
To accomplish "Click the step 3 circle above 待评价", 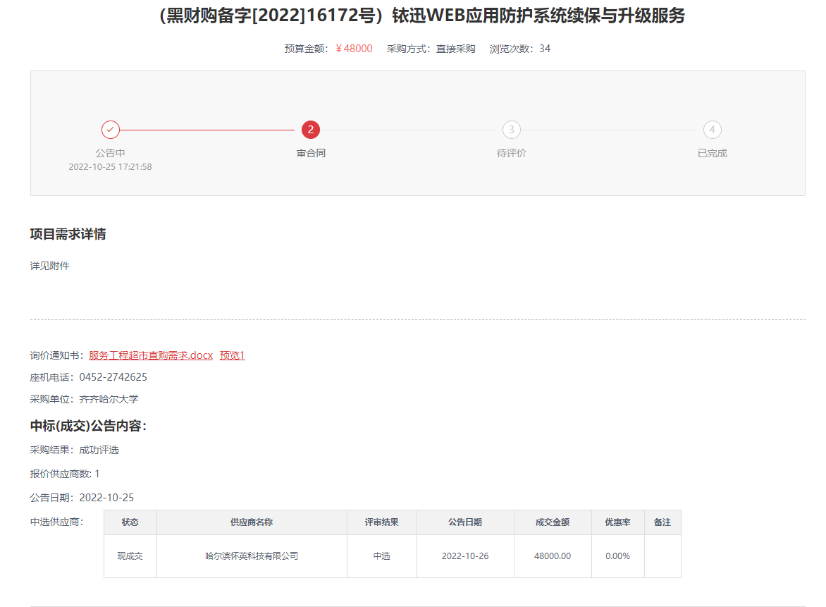I will 510,130.
